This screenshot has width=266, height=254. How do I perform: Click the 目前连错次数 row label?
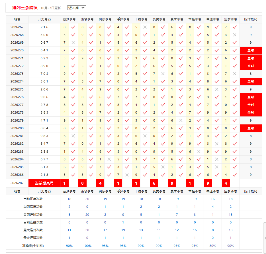[33, 222]
